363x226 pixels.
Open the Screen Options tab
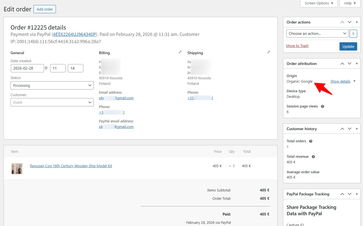(x=319, y=3)
